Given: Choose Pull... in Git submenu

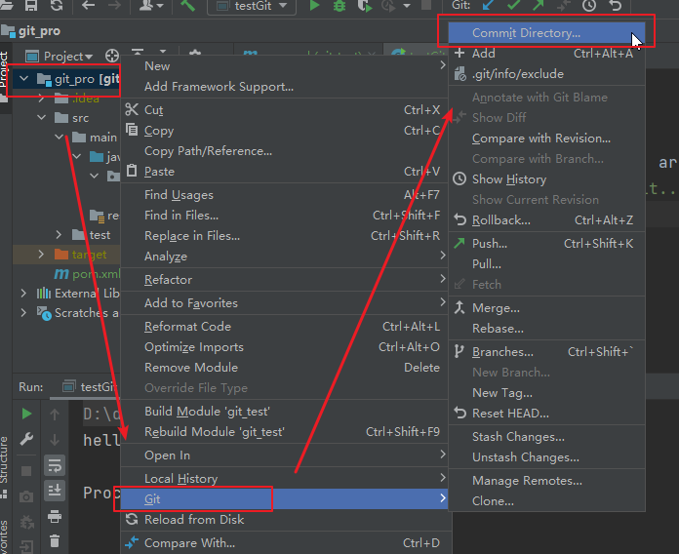Looking at the screenshot, I should coord(547,264).
